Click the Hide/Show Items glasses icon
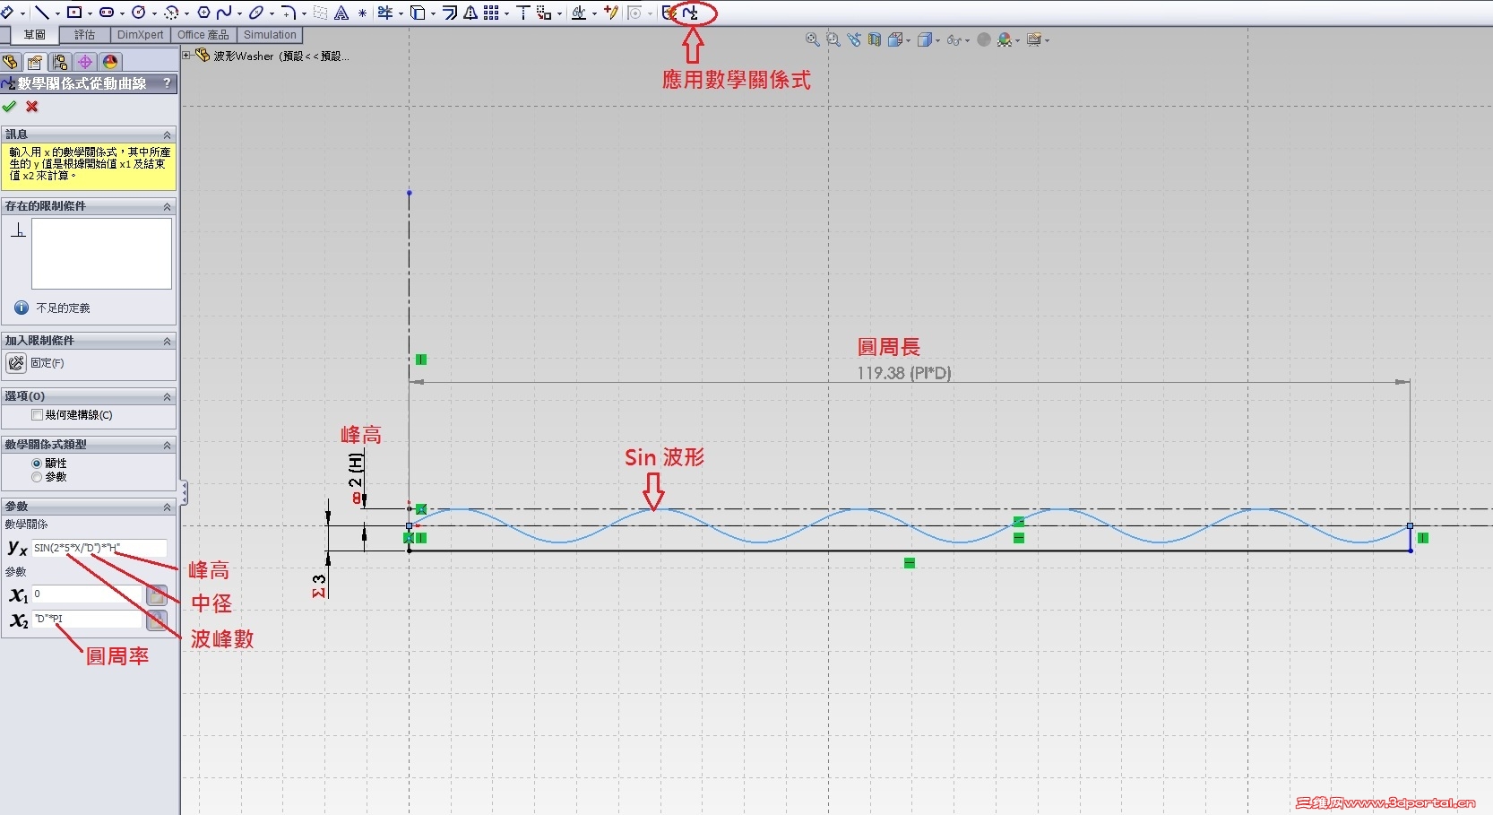The height and width of the screenshot is (815, 1493). [954, 39]
